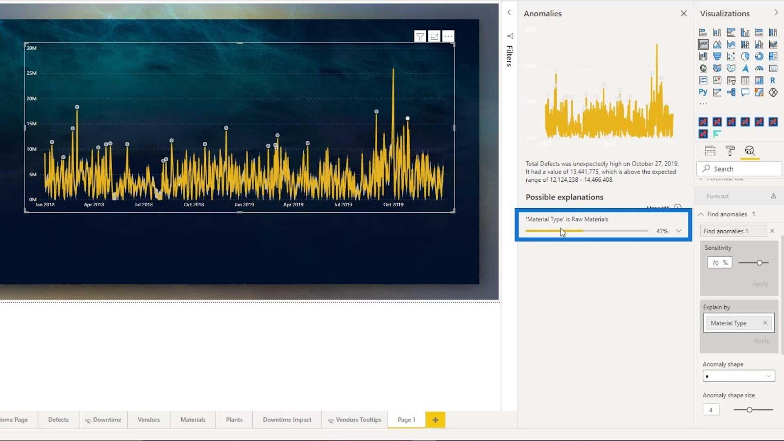This screenshot has height=441, width=784.
Task: Add a Python script visual
Action: (703, 92)
